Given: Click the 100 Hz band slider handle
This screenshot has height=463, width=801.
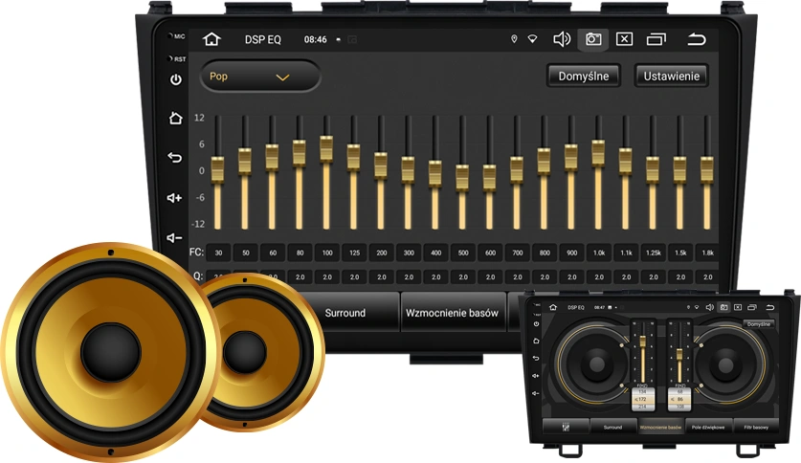Looking at the screenshot, I should pyautogui.click(x=326, y=148).
